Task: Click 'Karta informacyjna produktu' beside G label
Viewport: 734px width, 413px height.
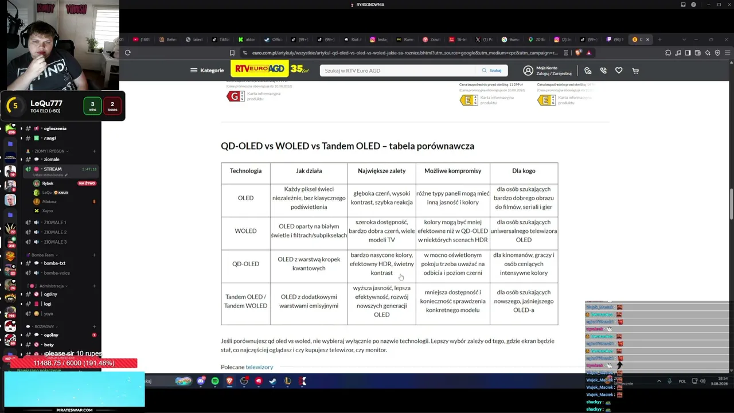Action: click(264, 96)
